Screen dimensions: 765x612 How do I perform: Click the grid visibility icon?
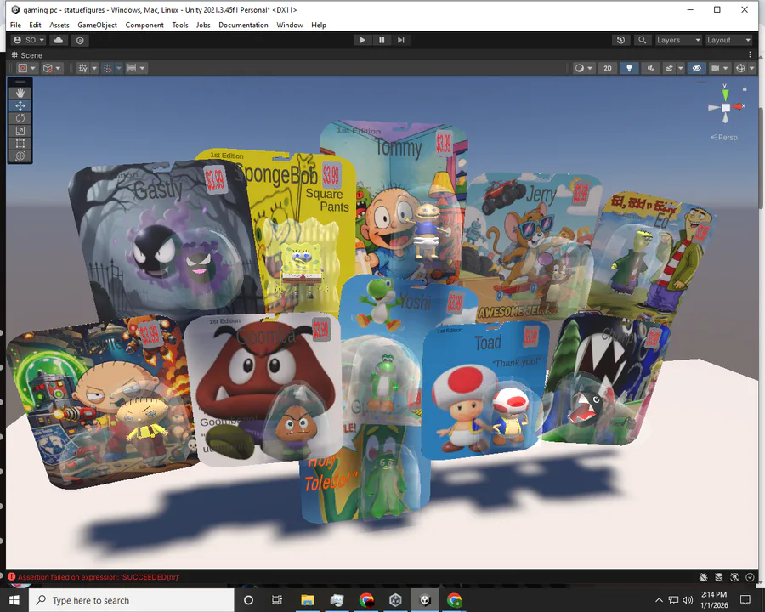pyautogui.click(x=83, y=68)
